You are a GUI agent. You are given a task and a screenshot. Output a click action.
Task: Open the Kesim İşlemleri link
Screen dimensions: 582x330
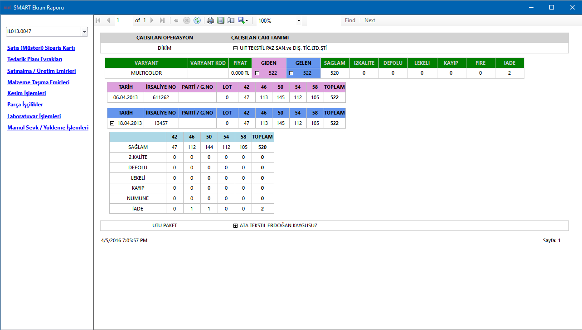[x=26, y=93]
